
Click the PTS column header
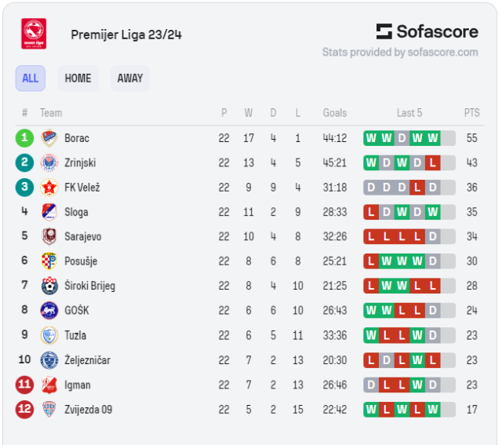(x=471, y=113)
